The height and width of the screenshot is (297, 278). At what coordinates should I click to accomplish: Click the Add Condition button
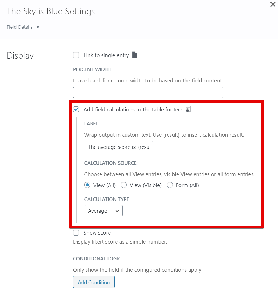tap(94, 282)
